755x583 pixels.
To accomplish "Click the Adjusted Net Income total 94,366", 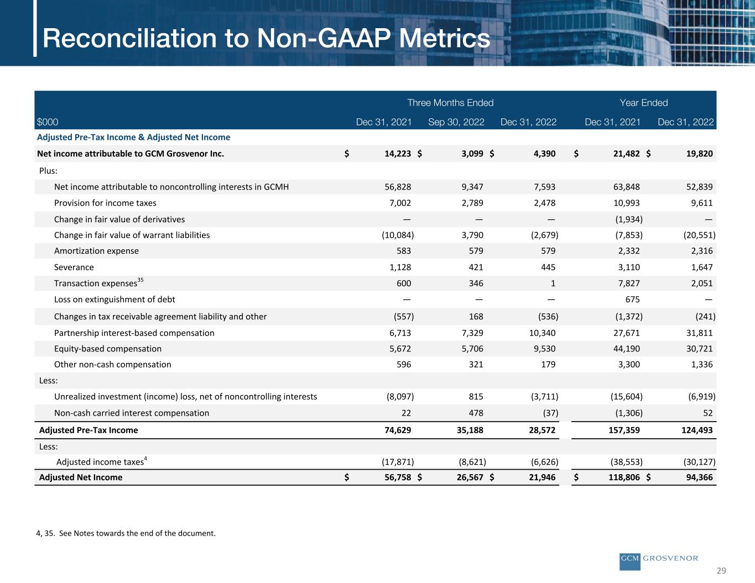I will click(699, 477).
